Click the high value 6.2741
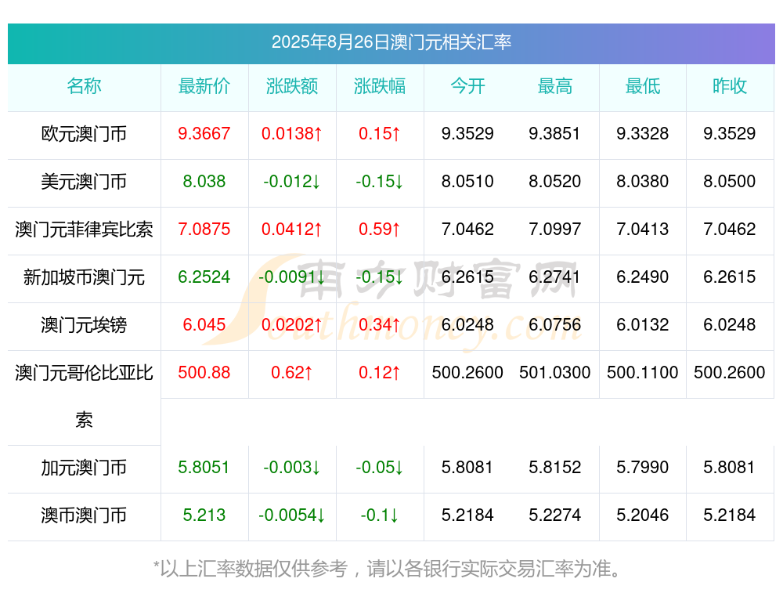This screenshot has height=593, width=783. click(555, 277)
